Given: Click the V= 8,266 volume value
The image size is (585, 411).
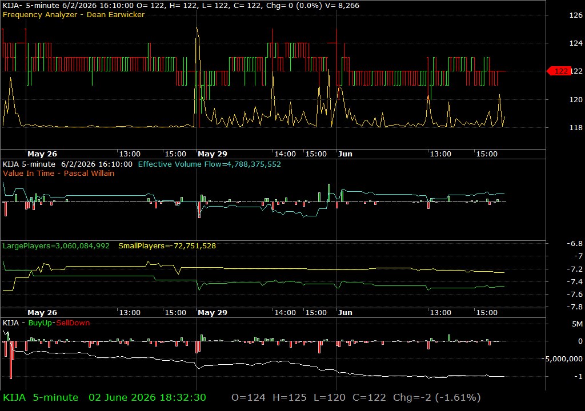Looking at the screenshot, I should [343, 6].
